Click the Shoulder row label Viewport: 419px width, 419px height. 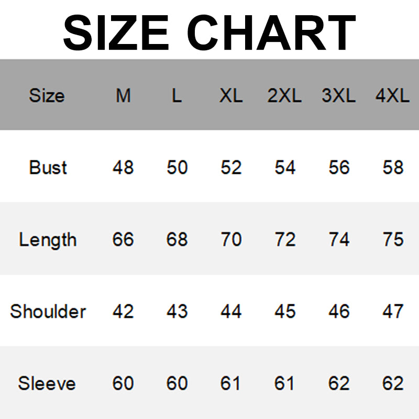click(48, 311)
